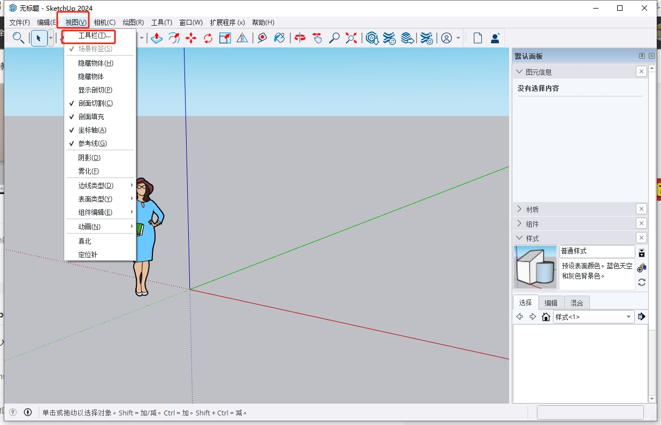Viewport: 661px width, 425px height.
Task: Open the Select tool dropdown arrow
Action: [x=51, y=38]
